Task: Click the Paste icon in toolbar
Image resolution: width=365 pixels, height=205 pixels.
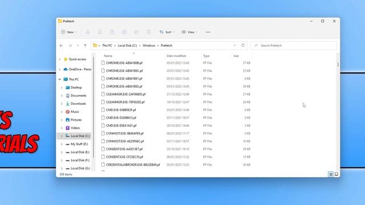Action: pos(112,32)
